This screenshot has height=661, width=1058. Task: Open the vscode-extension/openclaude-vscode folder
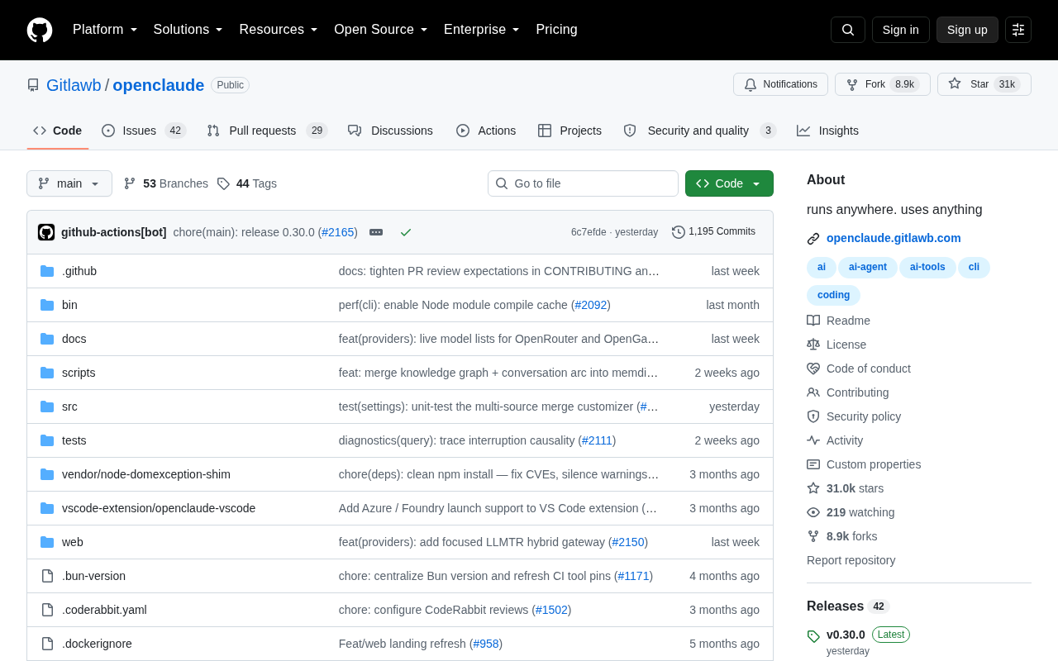click(159, 508)
